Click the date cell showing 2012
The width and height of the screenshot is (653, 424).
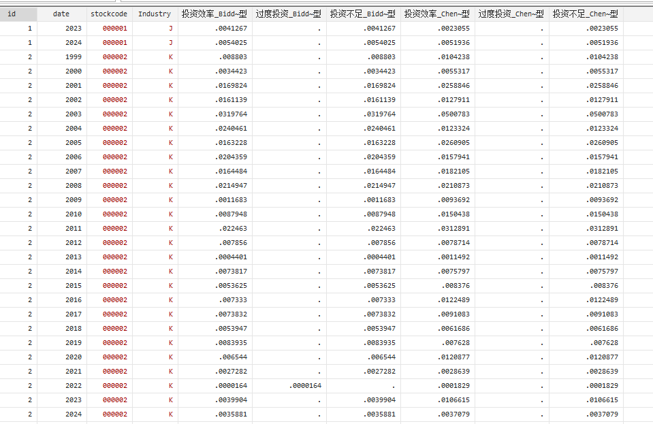pyautogui.click(x=62, y=242)
